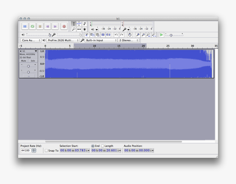Viewport: 236px width, 184px height.
Task: Cut the selection with the scissors icon
Action: pyautogui.click(x=87, y=35)
